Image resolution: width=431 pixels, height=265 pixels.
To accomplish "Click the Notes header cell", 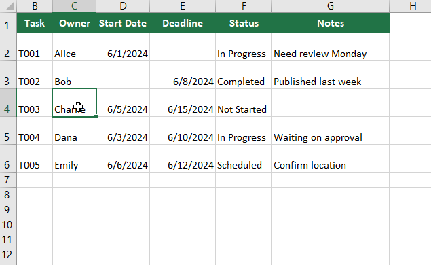I will 331,23.
